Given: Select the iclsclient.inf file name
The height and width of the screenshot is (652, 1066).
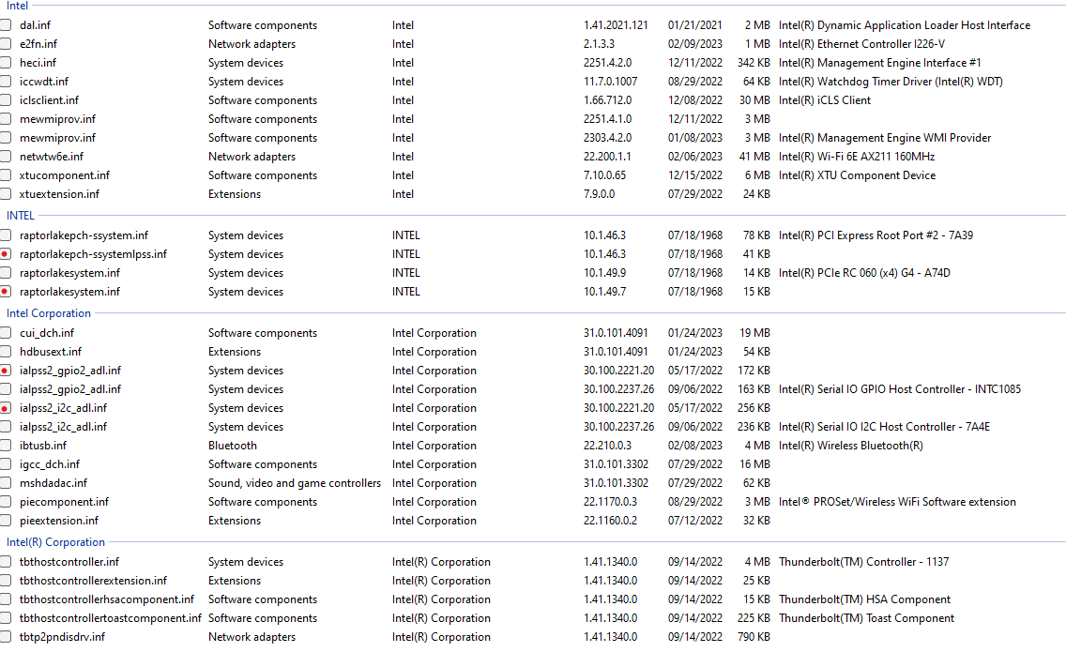Looking at the screenshot, I should click(x=49, y=100).
